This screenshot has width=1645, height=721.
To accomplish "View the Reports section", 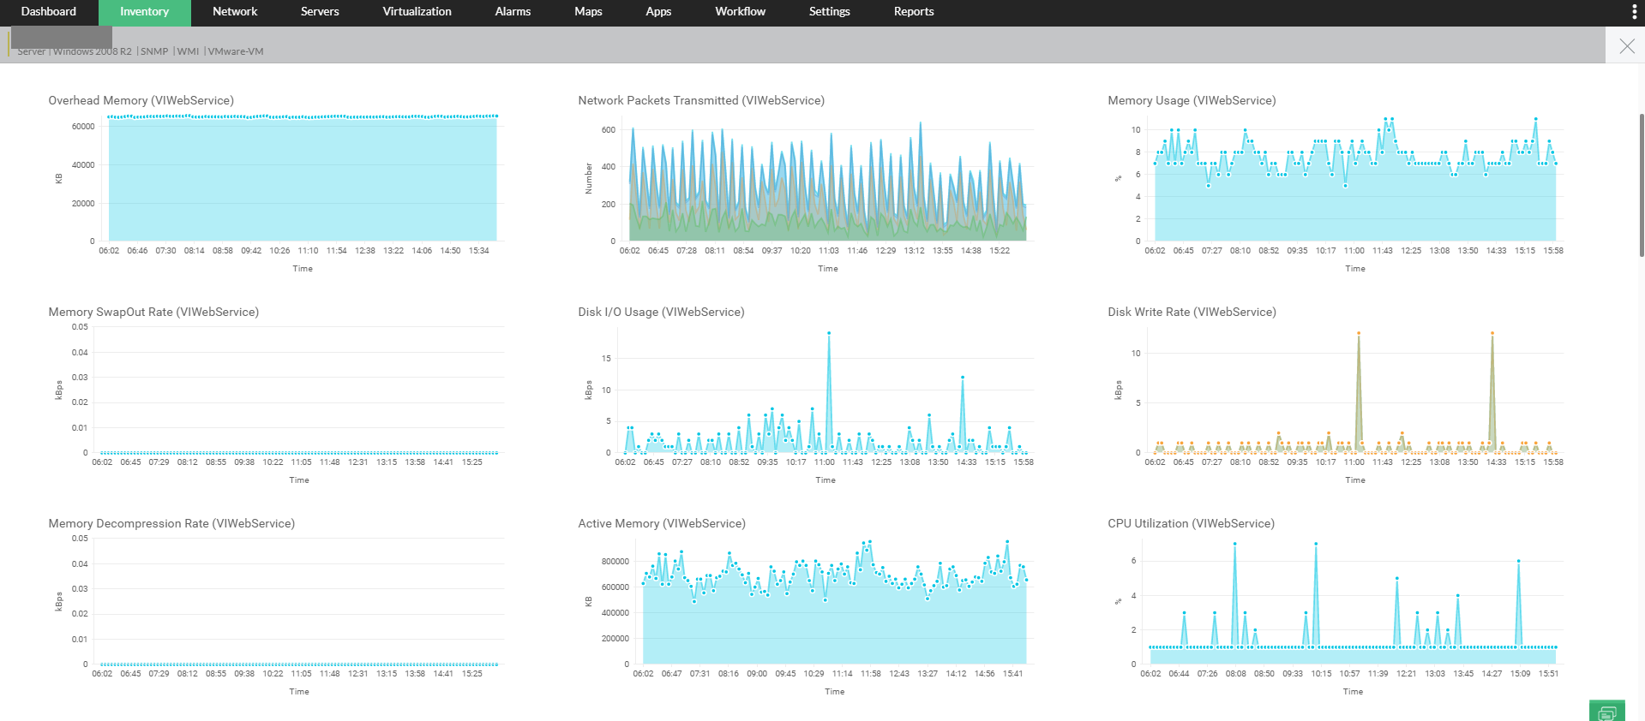I will pos(914,12).
